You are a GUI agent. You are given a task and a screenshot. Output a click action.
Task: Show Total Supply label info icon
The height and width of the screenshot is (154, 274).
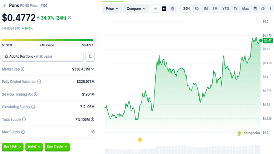[24, 119]
